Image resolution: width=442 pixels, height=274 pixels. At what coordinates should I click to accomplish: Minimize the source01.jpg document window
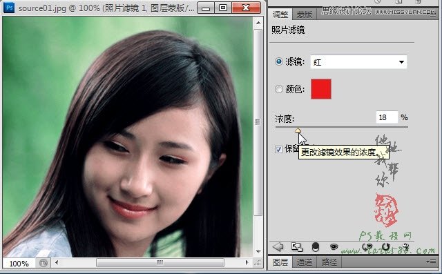point(206,8)
